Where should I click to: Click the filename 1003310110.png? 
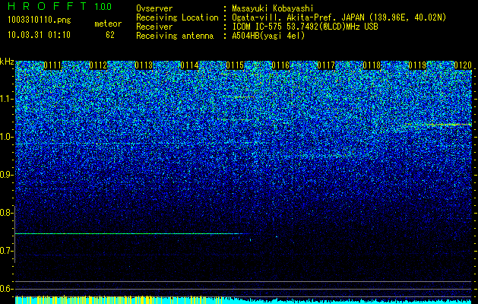click(x=40, y=21)
